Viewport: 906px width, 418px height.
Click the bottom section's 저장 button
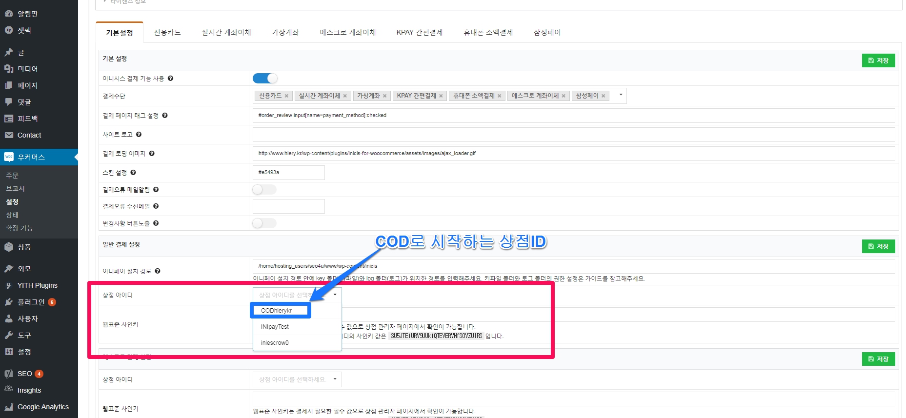coord(878,359)
